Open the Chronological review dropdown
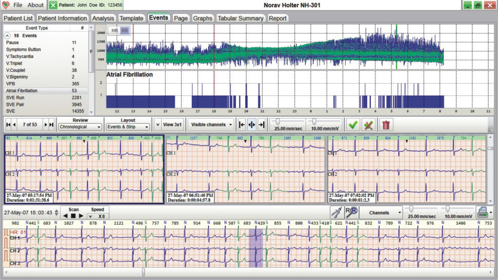Image resolution: width=498 pixels, height=280 pixels. pyautogui.click(x=80, y=127)
